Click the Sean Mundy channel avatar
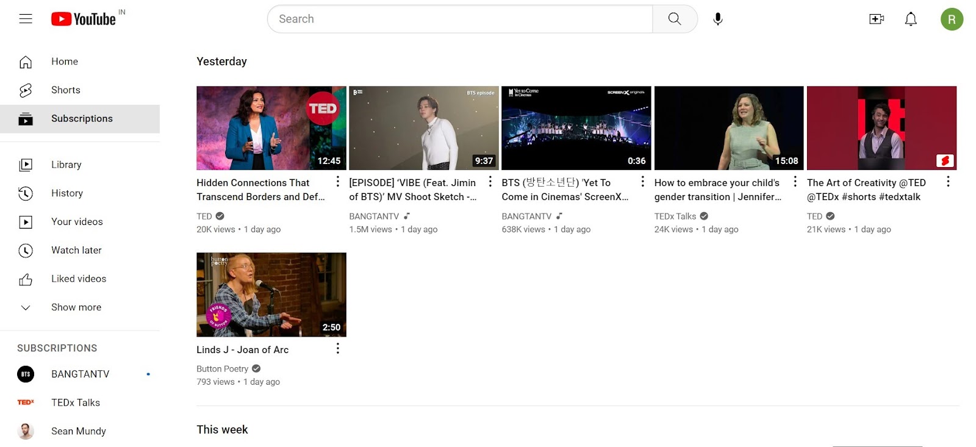Viewport: 976px width, 447px height. click(x=26, y=431)
